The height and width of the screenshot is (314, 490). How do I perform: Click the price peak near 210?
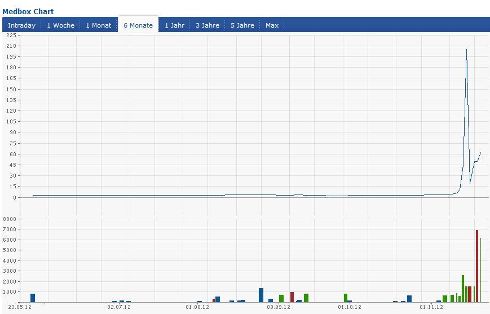[466, 50]
